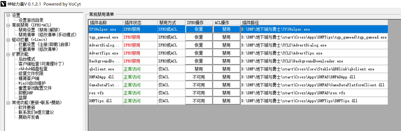Click 恢复 button for AdvertDialog row

199,45
